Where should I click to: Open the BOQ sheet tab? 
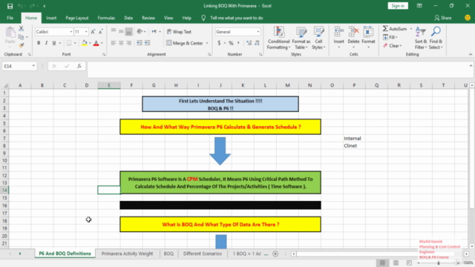(168, 254)
